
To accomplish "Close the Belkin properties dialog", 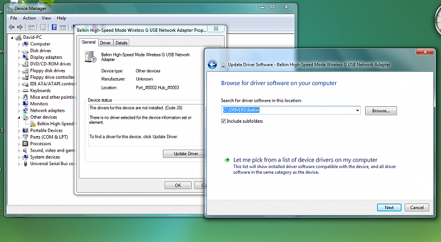I will coord(216,28).
